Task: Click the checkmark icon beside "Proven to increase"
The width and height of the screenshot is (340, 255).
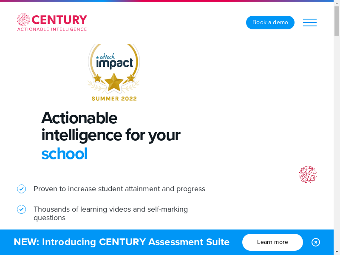Action: coord(22,189)
